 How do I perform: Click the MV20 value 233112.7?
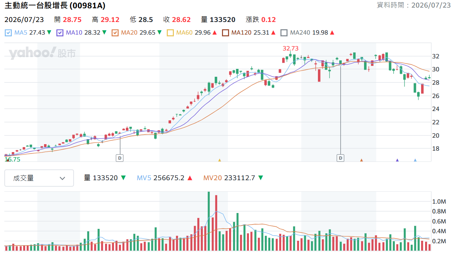(x=240, y=178)
